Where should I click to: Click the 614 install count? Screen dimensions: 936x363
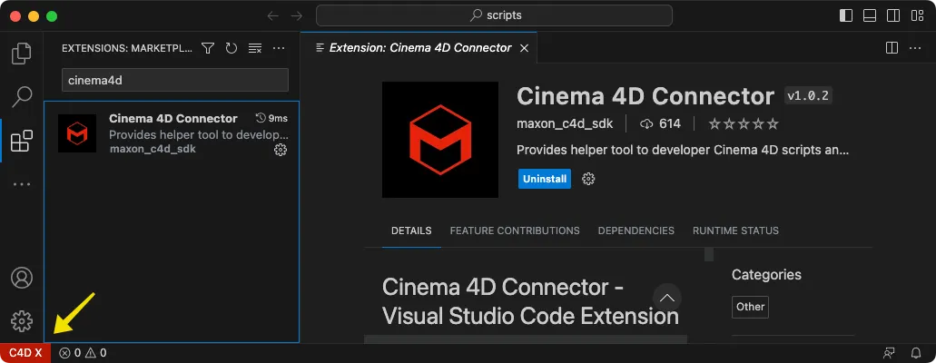(660, 123)
